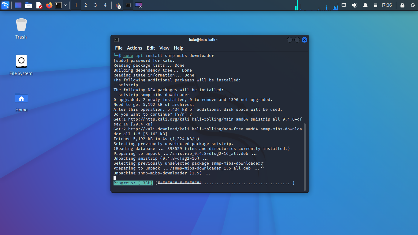Open the terminal's File menu
The image size is (418, 235).
tap(119, 48)
